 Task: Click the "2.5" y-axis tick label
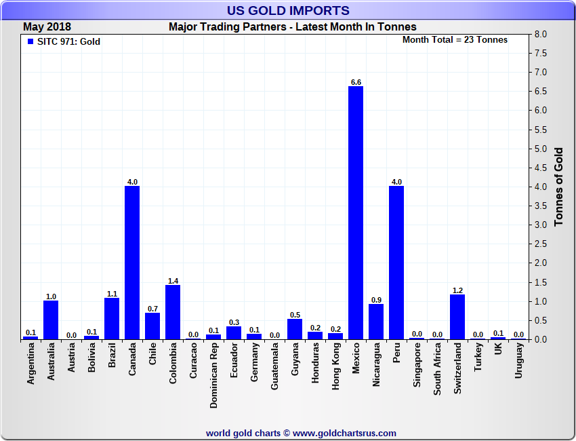click(541, 244)
